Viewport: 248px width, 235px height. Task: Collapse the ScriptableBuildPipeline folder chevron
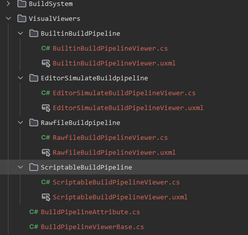(20, 167)
